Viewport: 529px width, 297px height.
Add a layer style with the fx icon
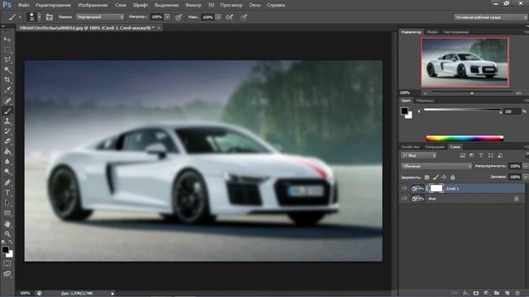(465, 294)
